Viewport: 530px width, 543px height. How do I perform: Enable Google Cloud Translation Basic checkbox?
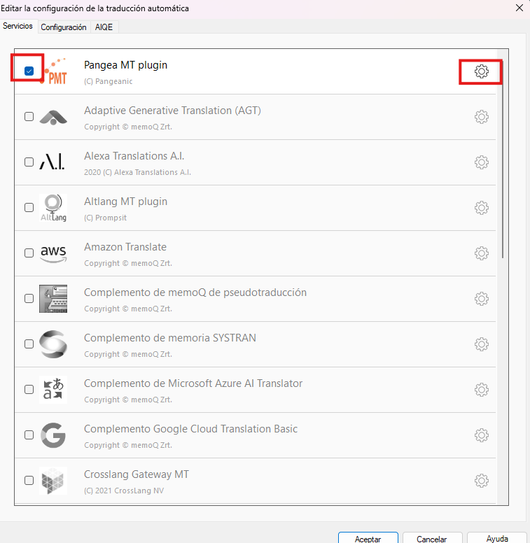(29, 435)
